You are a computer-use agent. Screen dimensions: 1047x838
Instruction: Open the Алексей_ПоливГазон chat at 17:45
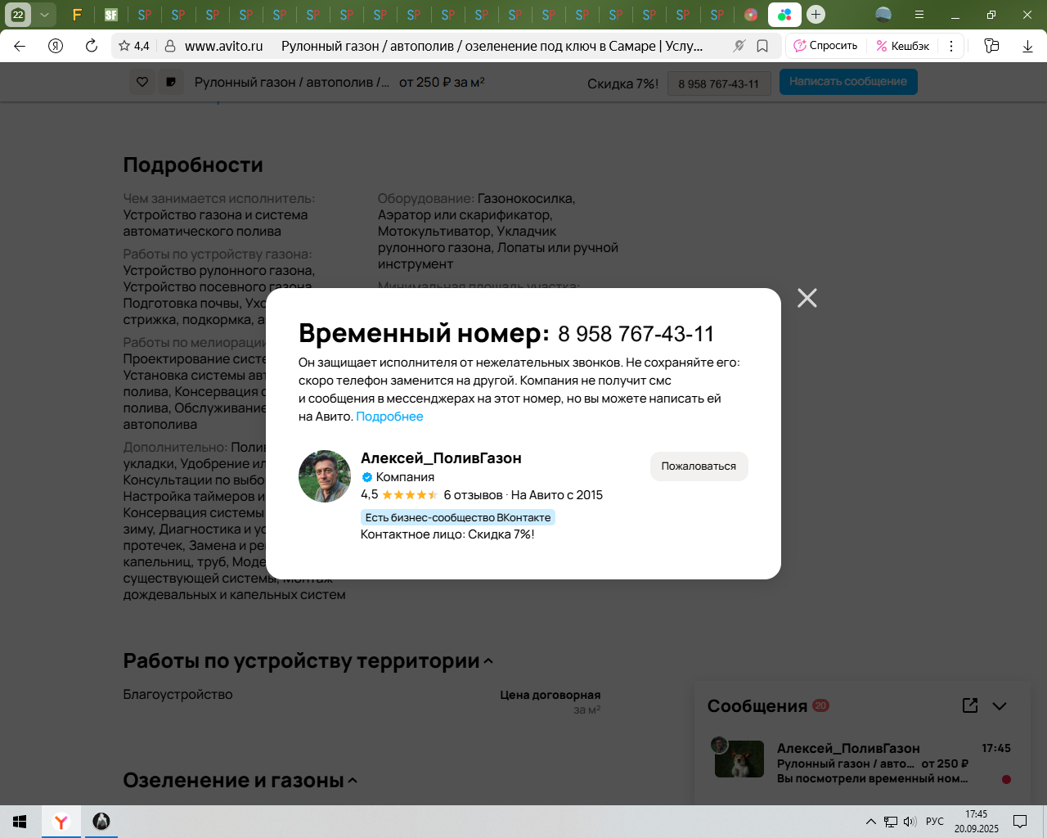point(861,763)
